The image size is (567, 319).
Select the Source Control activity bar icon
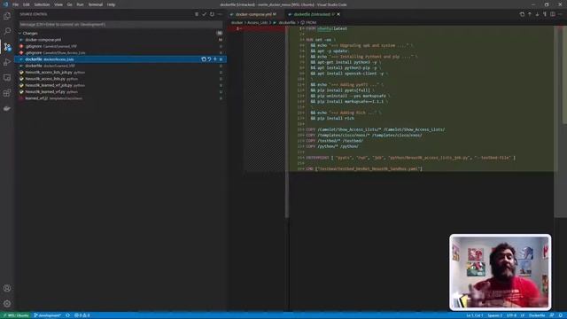(x=7, y=47)
